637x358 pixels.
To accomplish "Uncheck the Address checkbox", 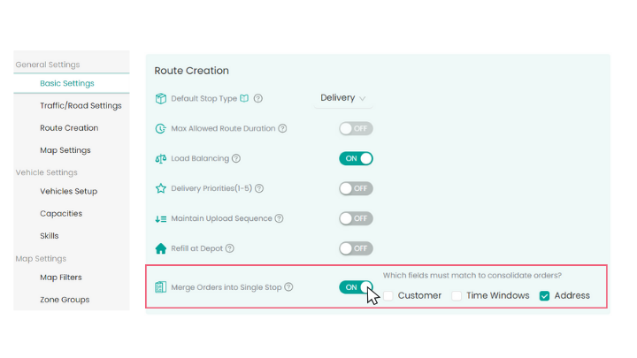I will [x=544, y=295].
